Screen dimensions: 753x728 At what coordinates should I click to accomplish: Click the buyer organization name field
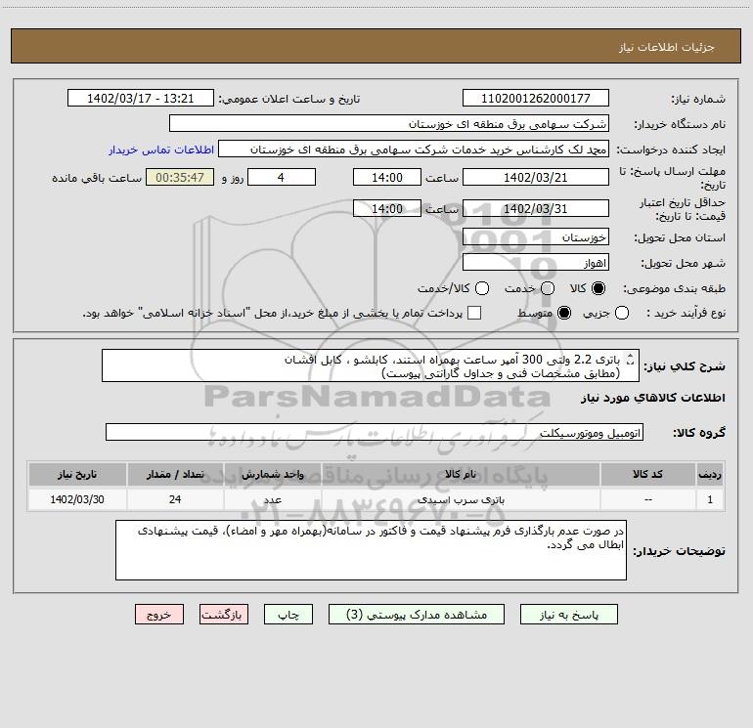[389, 123]
